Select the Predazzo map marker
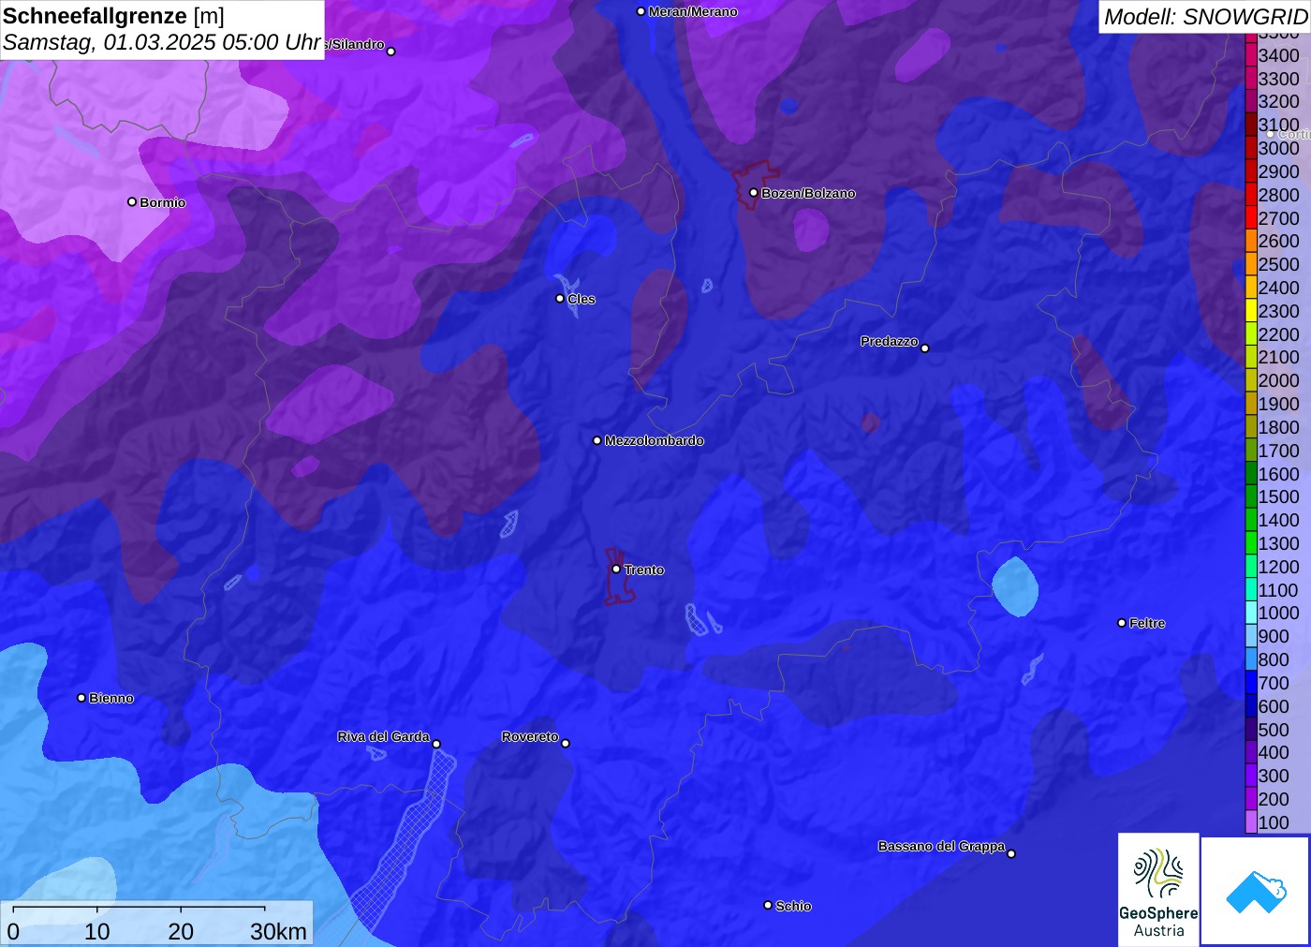The width and height of the screenshot is (1311, 947). [925, 348]
